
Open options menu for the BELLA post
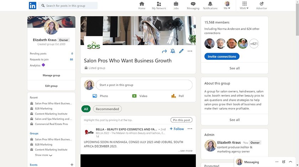[x=190, y=129]
